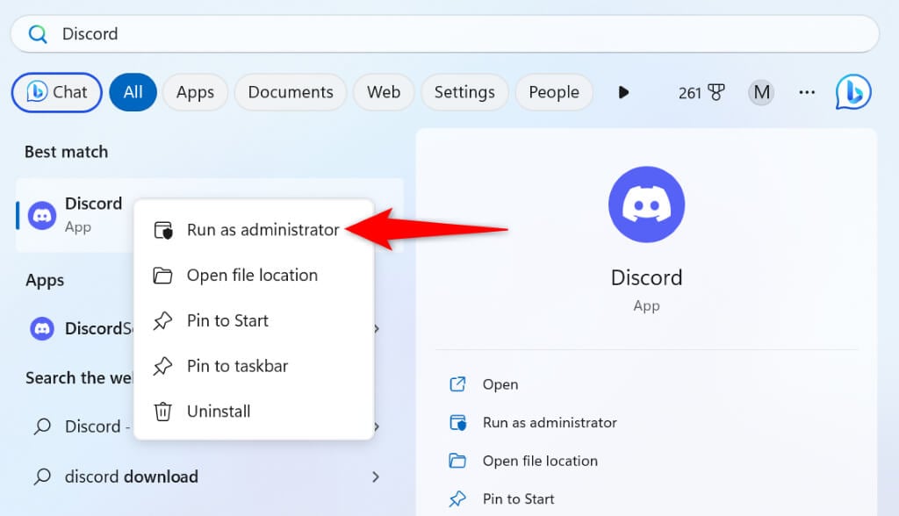Switch to the Apps filter tab
Image resolution: width=899 pixels, height=516 pixels.
click(195, 92)
